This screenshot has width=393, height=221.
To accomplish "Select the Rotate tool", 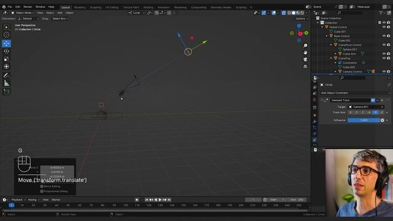I will (7, 51).
